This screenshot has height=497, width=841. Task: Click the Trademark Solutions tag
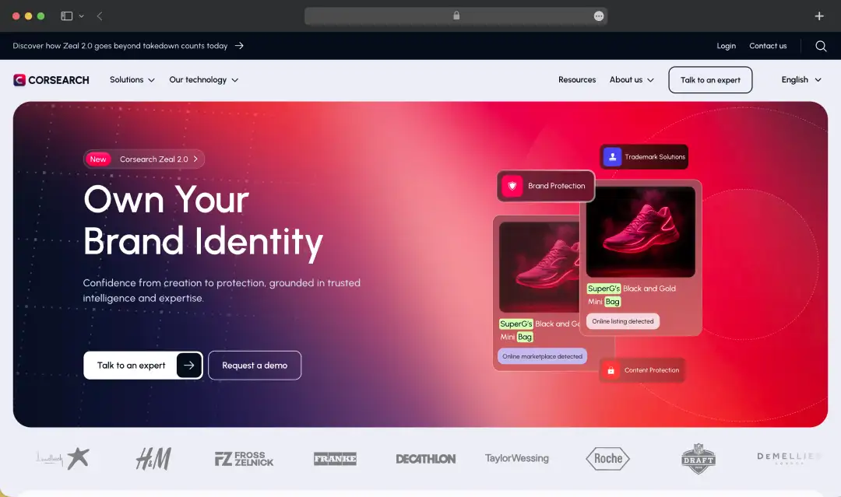tap(644, 157)
